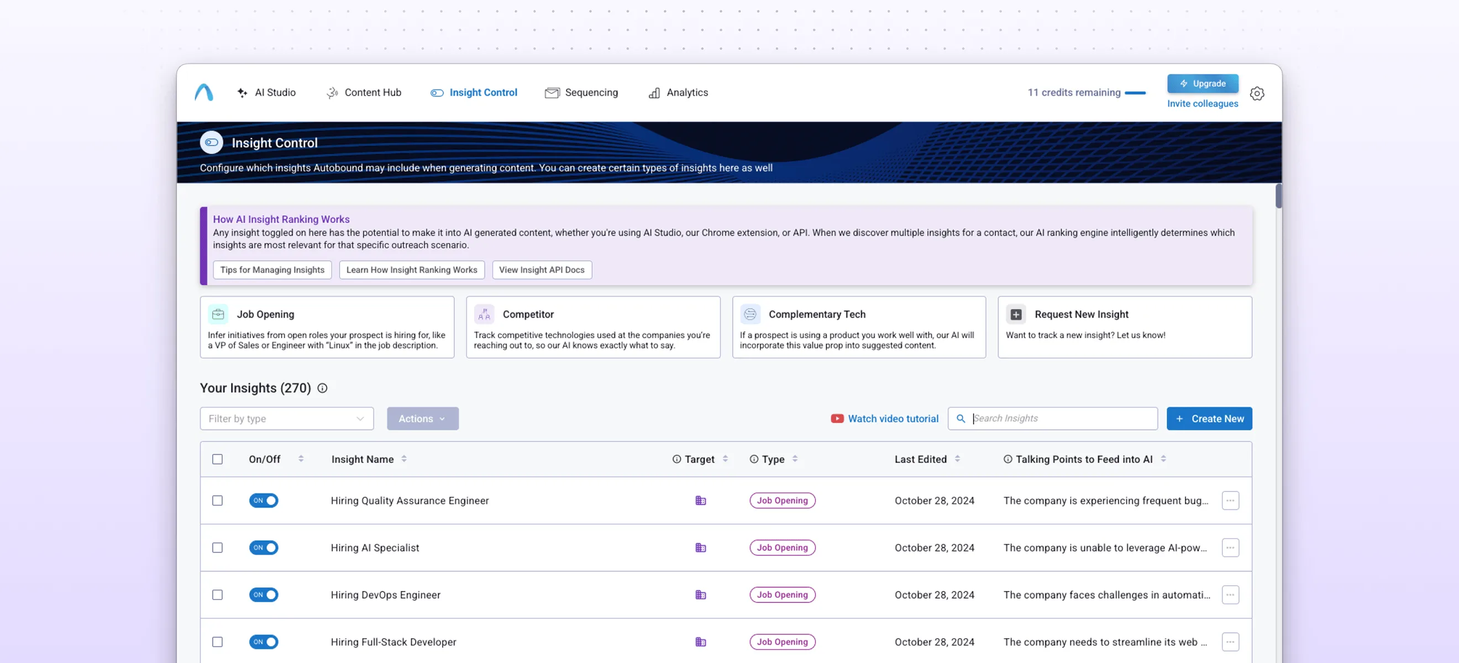Click Job Opening tag for DevOps Engineer
1459x663 pixels.
pos(782,594)
